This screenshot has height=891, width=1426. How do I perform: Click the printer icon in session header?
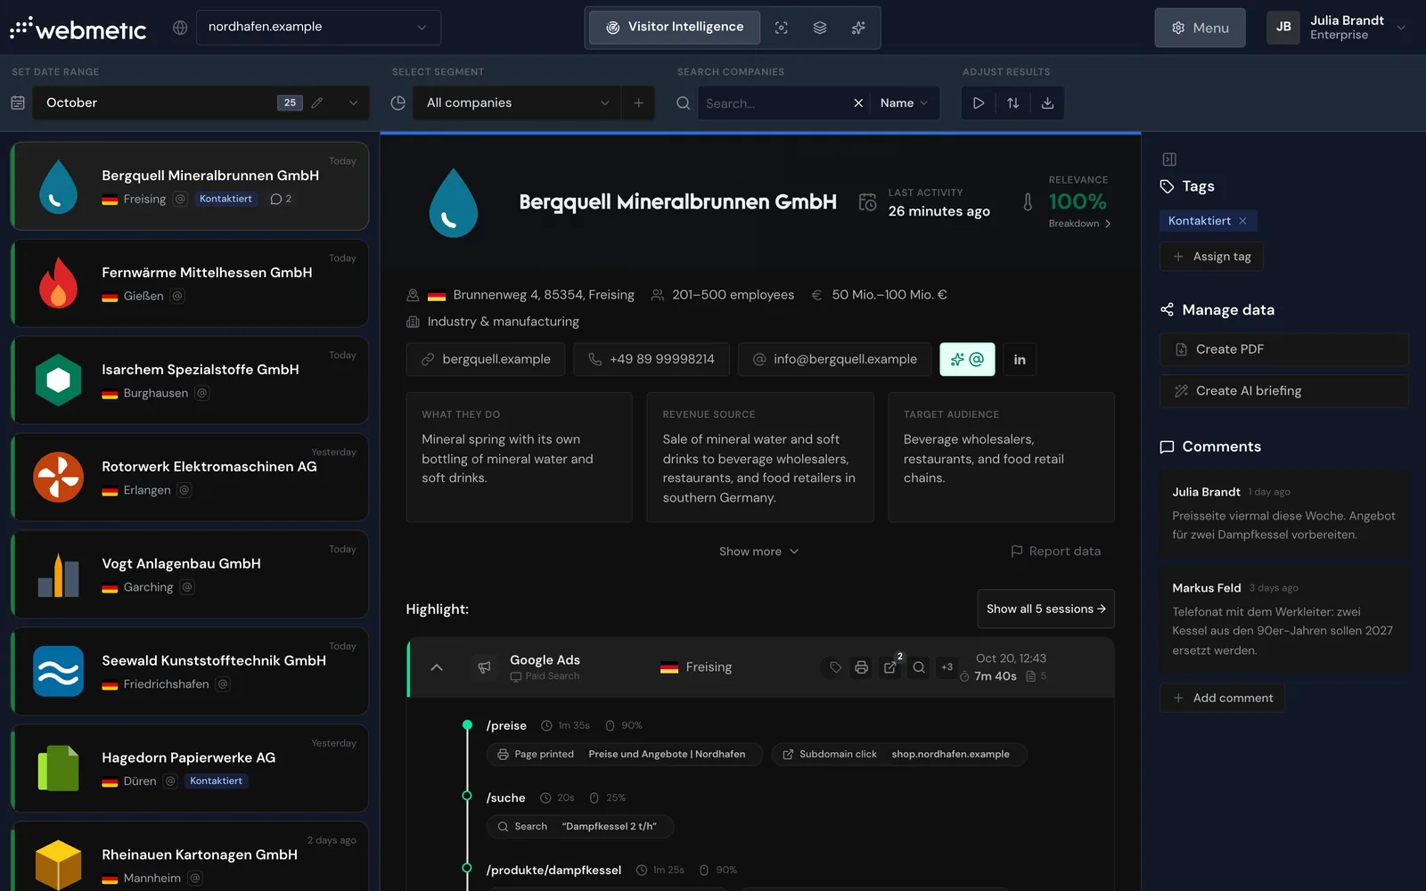(x=861, y=666)
